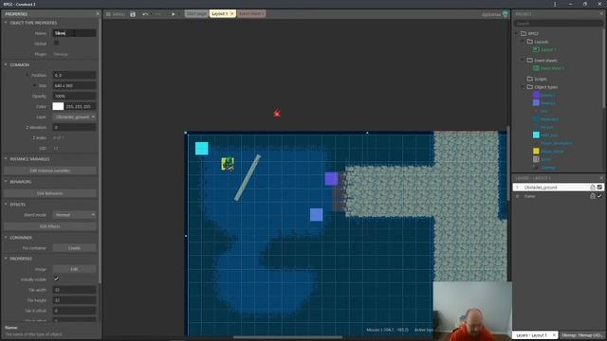Collapse the Common section
Viewport: 607px width, 341px height.
point(6,64)
